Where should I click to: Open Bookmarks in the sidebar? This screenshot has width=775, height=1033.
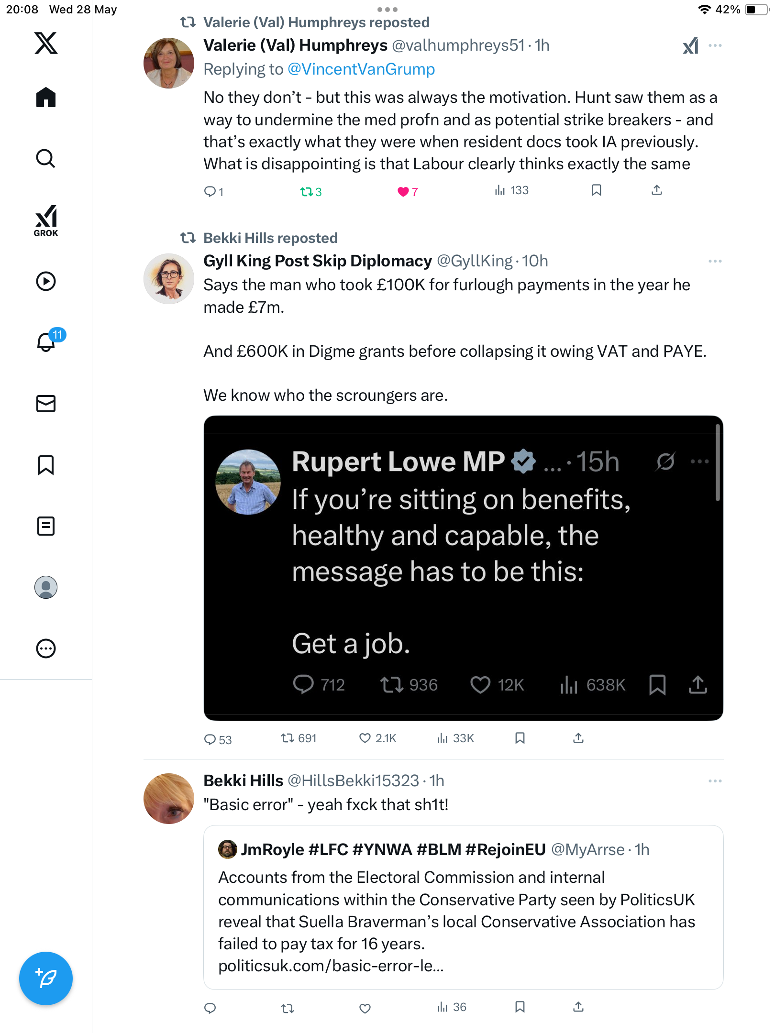(x=46, y=465)
